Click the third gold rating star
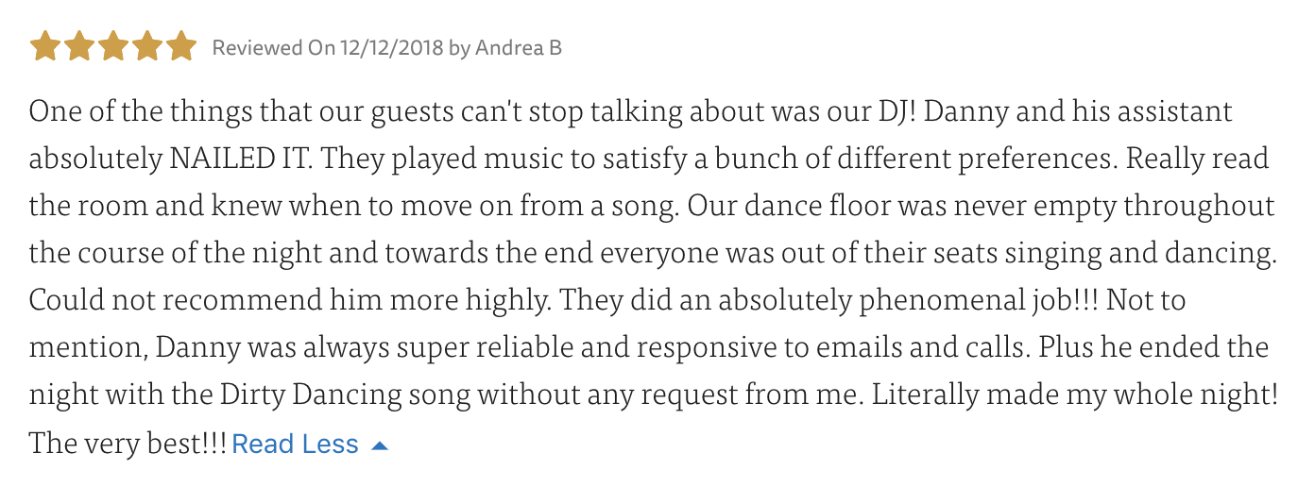 click(x=112, y=46)
